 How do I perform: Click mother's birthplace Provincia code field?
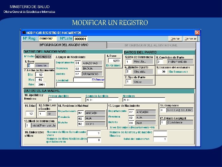pos(131,118)
